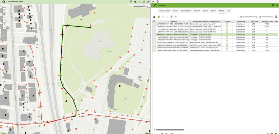Click the map filter funnel in header
Screen dimensions: 279x134
pos(131,2)
